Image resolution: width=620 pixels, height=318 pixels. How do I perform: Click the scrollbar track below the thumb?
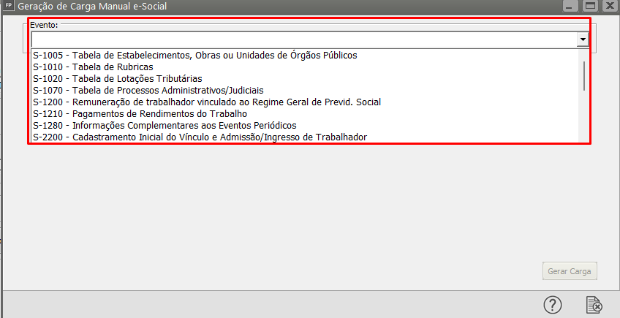tap(583, 117)
